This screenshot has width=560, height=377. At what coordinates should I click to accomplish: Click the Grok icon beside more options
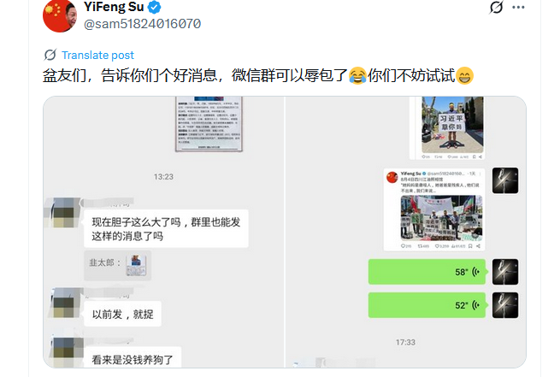pos(496,7)
